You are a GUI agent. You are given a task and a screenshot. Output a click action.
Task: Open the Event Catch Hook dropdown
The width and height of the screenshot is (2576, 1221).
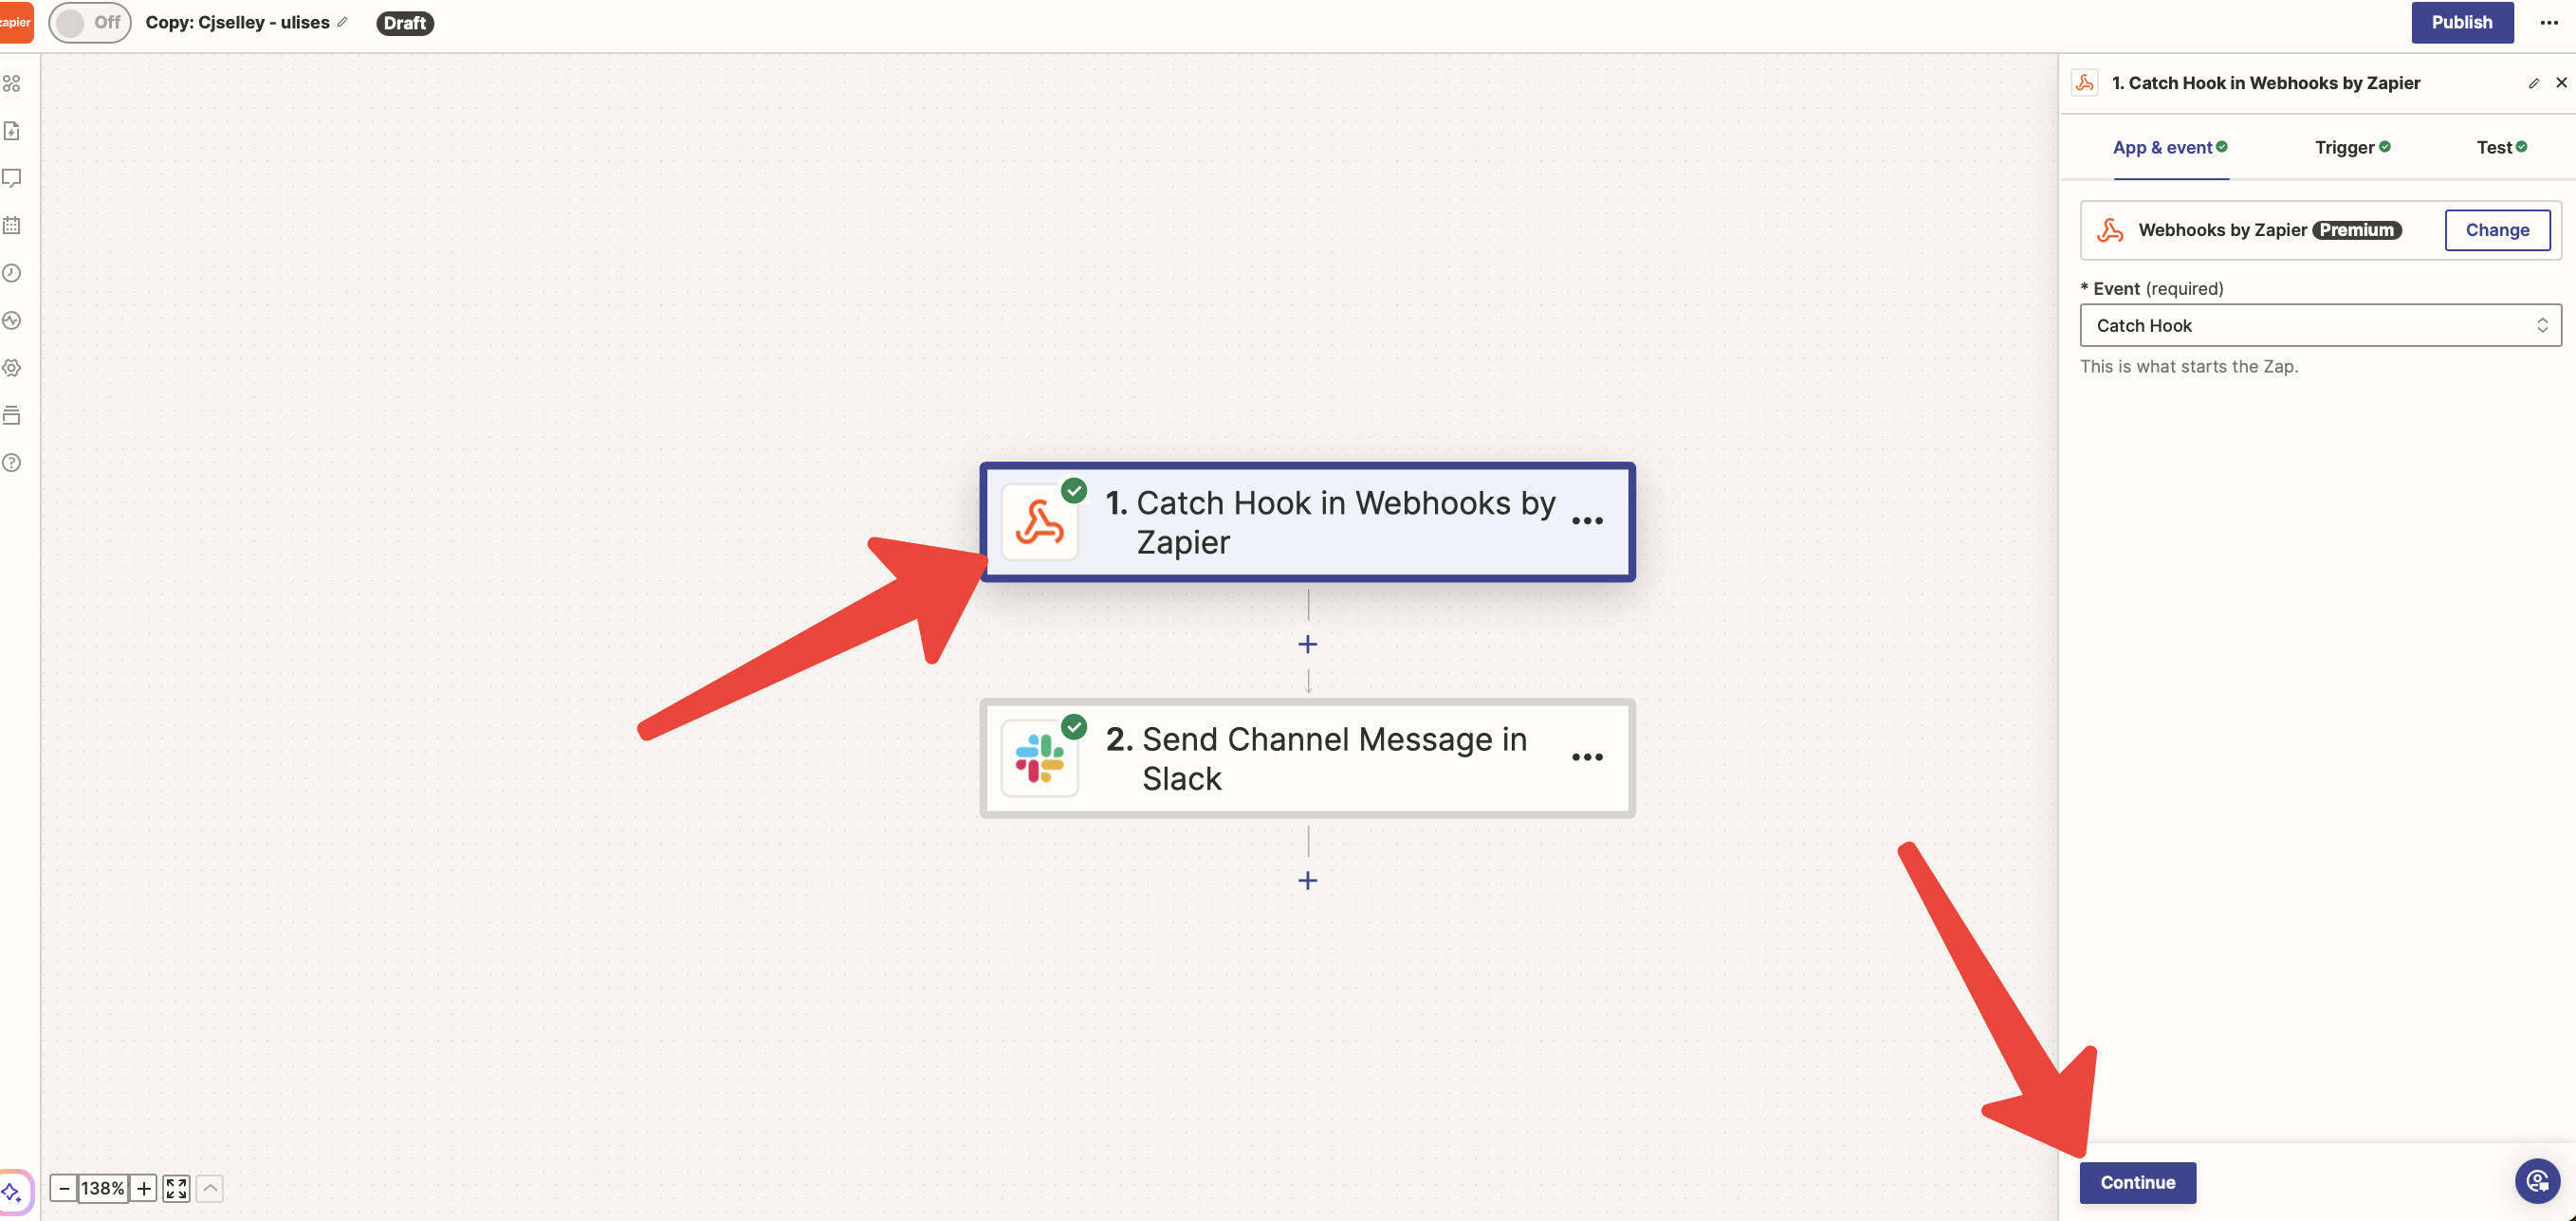point(2320,326)
